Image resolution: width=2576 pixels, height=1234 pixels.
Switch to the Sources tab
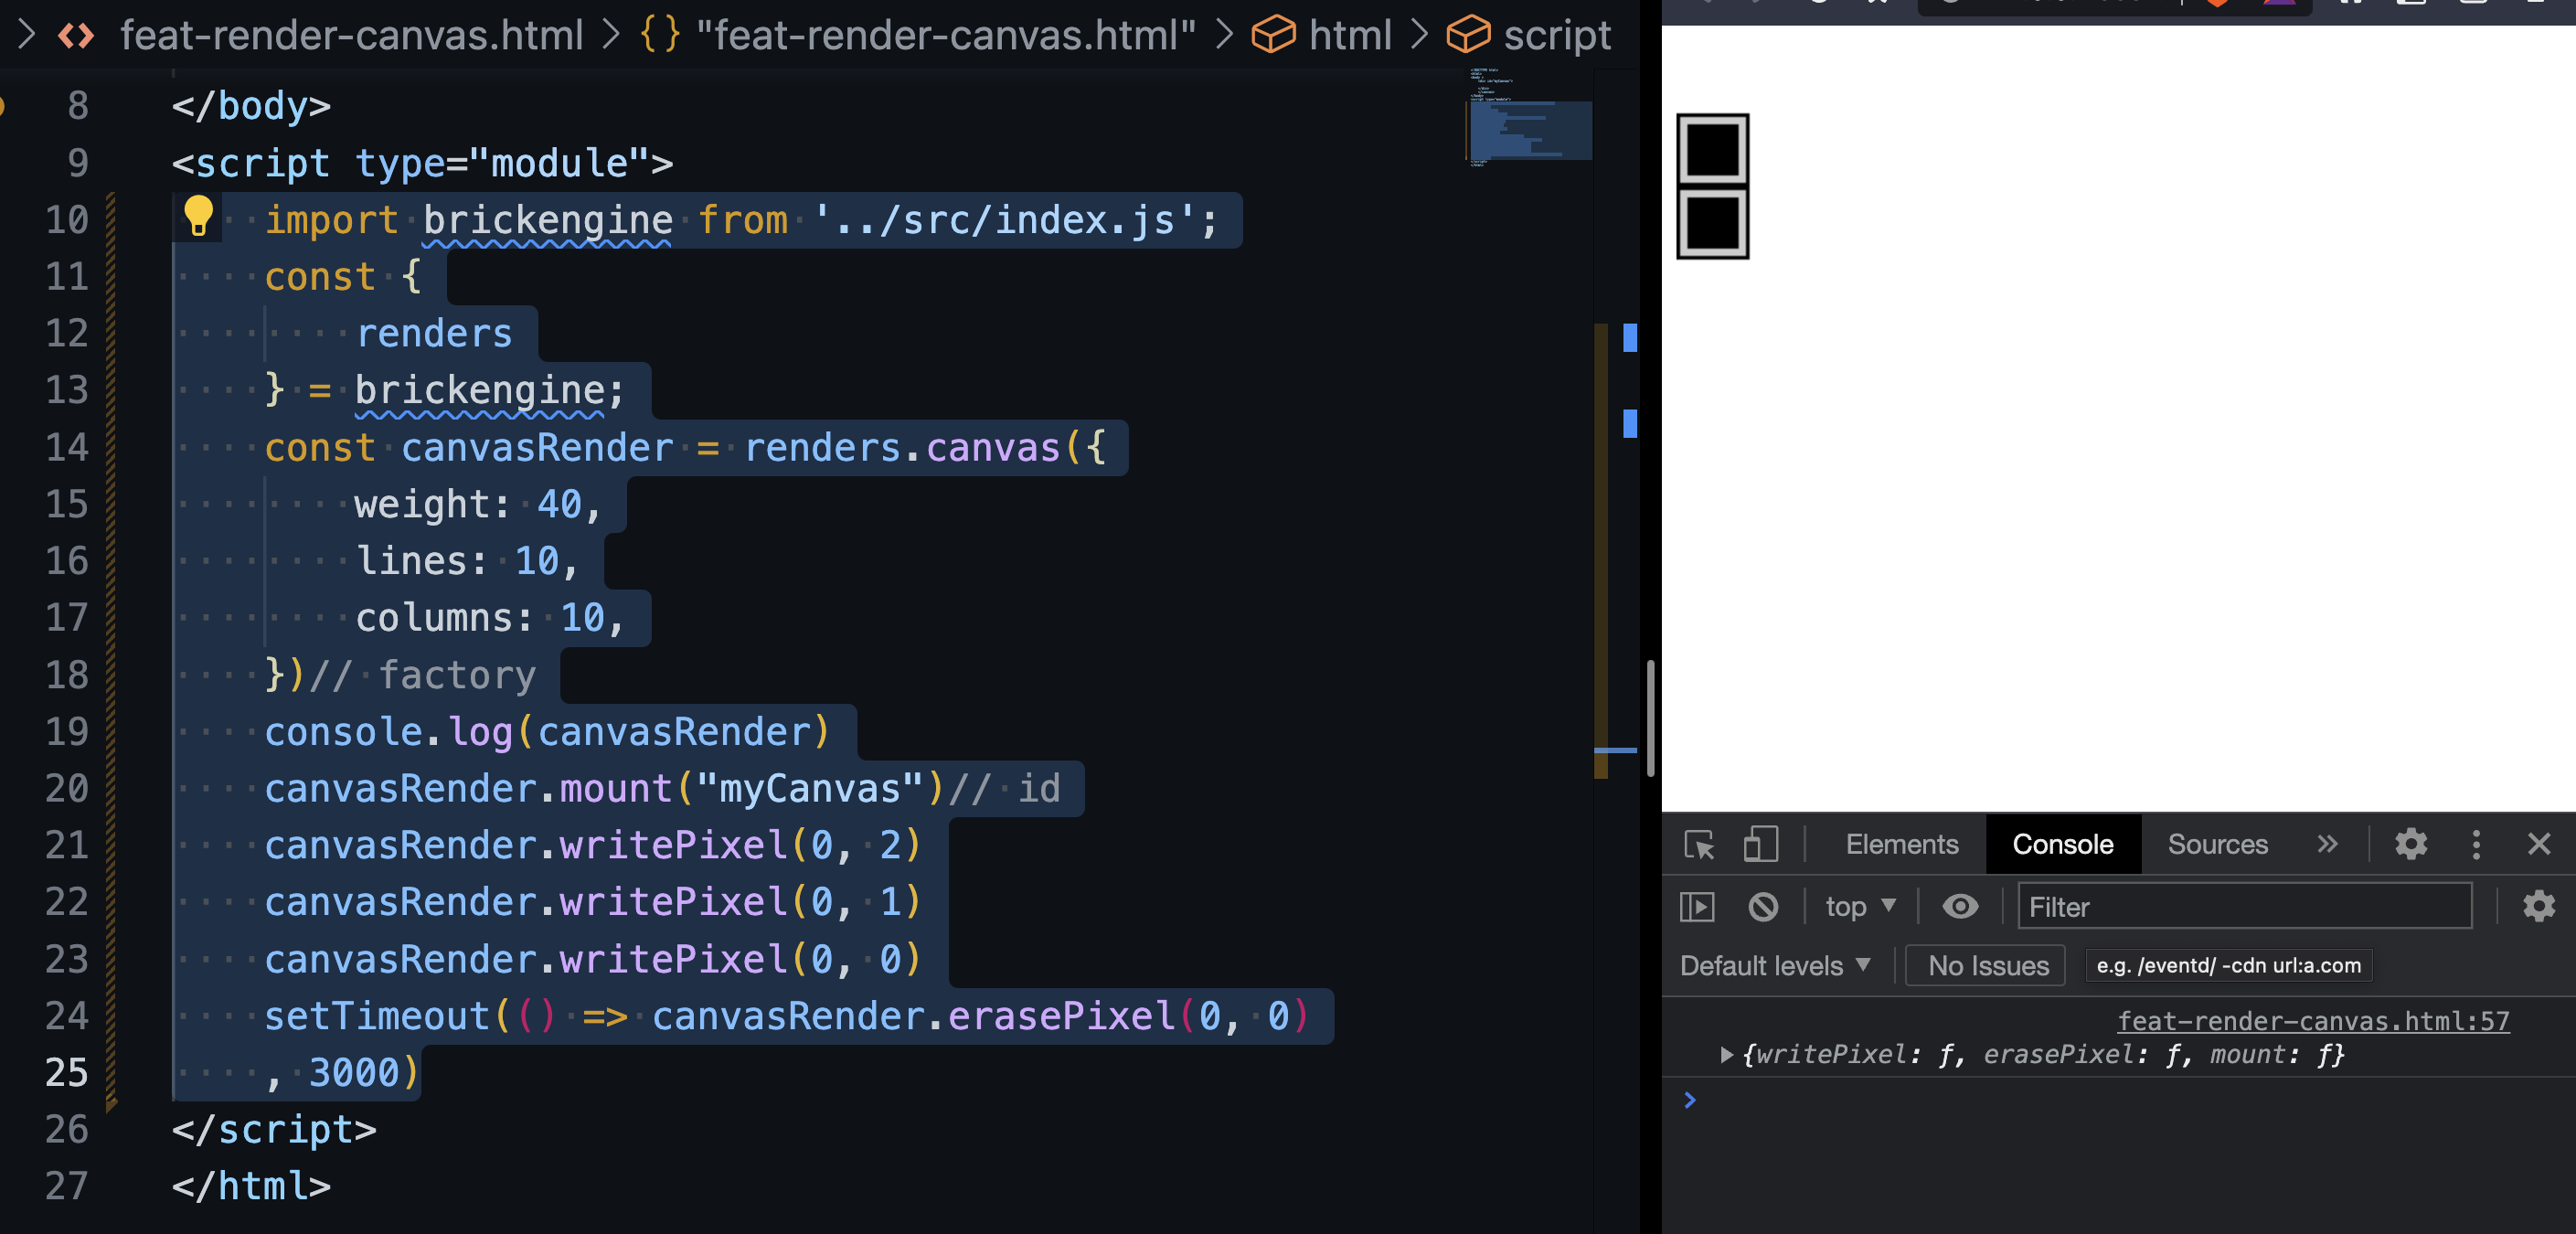pyautogui.click(x=2217, y=845)
